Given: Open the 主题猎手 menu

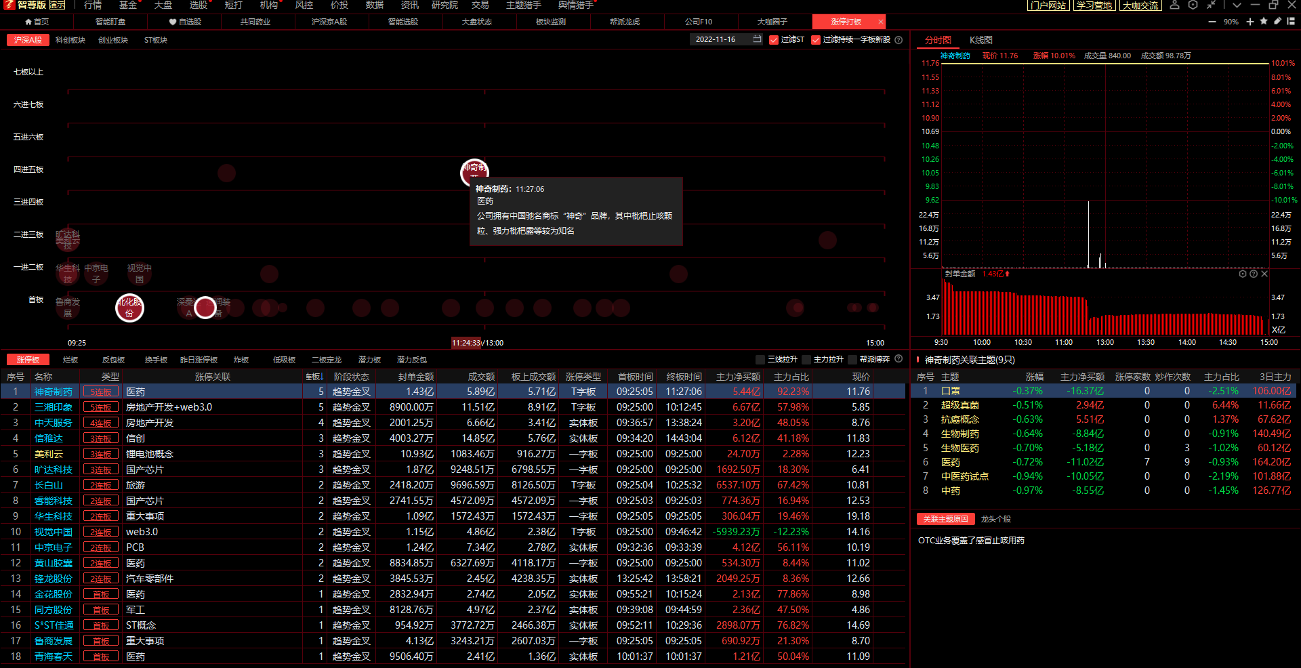Looking at the screenshot, I should [524, 5].
